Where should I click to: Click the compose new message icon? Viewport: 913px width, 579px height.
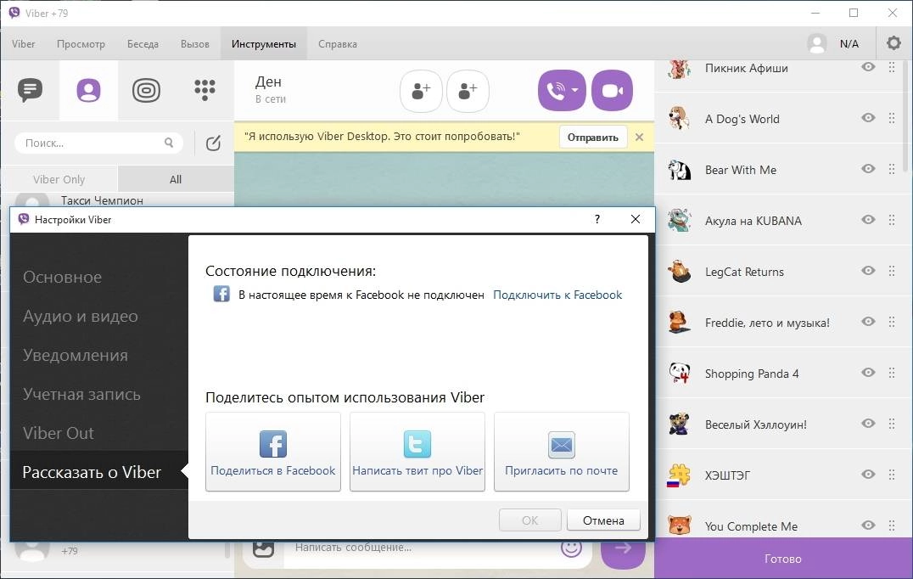pyautogui.click(x=213, y=143)
